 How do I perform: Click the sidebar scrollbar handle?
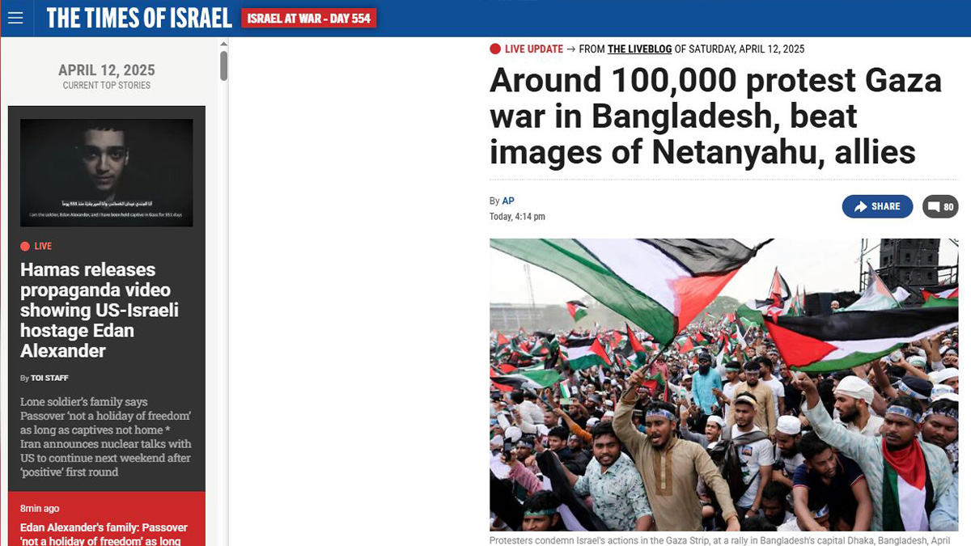(224, 66)
